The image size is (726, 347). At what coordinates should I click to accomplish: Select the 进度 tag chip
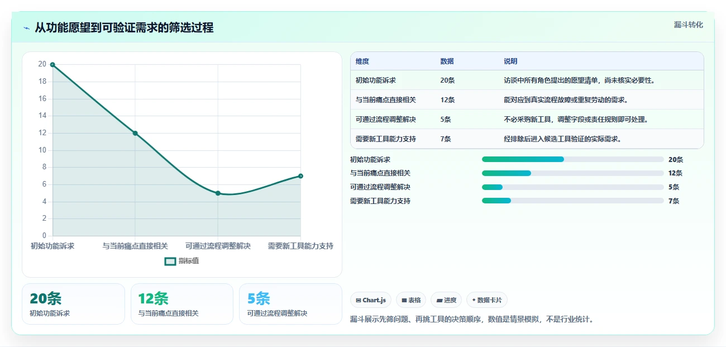[446, 300]
